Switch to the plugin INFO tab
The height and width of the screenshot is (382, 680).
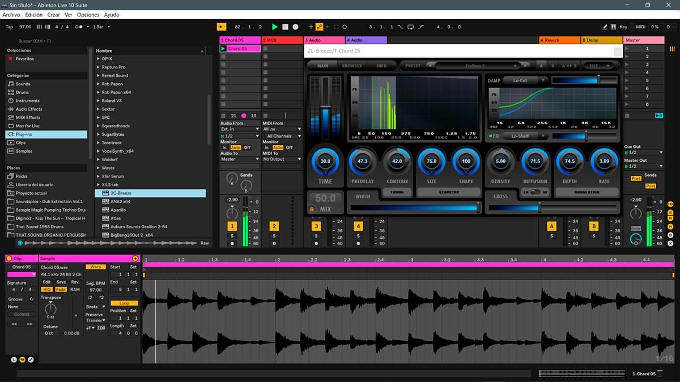click(382, 66)
